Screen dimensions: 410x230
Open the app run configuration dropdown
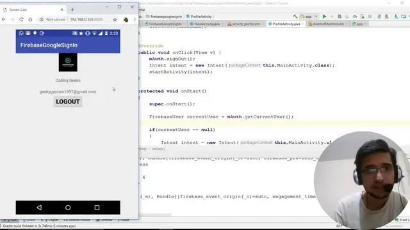coord(309,17)
